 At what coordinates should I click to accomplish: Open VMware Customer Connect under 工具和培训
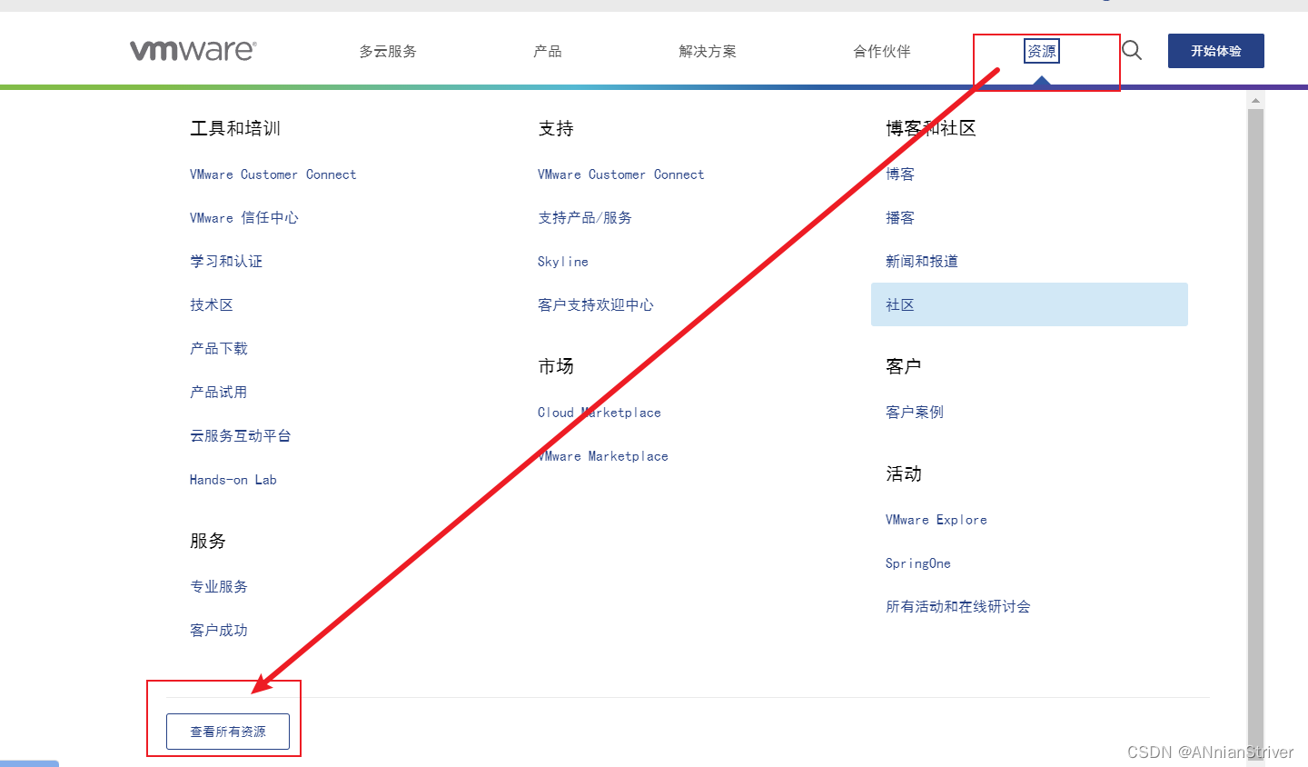pos(273,174)
